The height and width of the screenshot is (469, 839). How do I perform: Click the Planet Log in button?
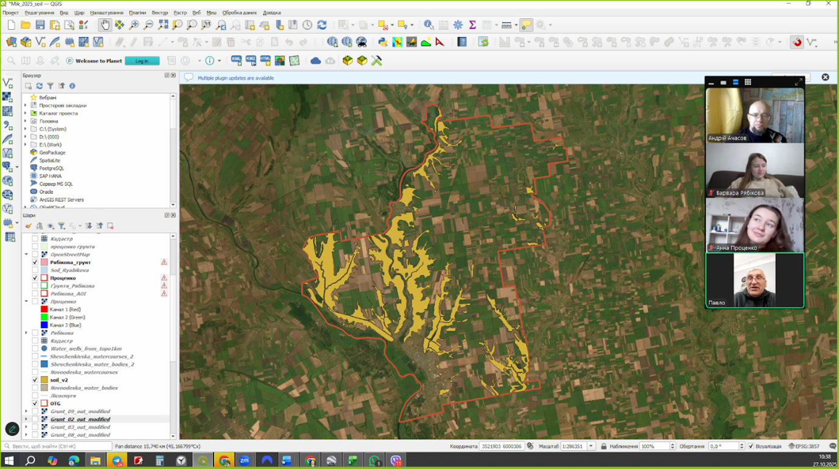[142, 61]
